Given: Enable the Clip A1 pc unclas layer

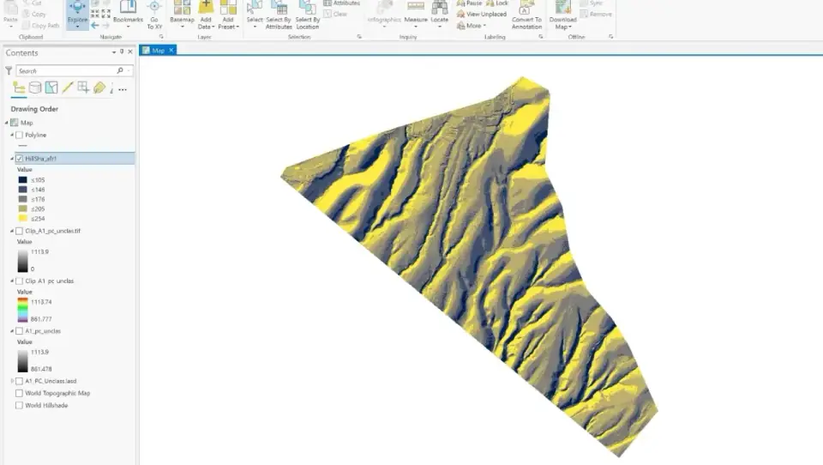Looking at the screenshot, I should (x=20, y=281).
